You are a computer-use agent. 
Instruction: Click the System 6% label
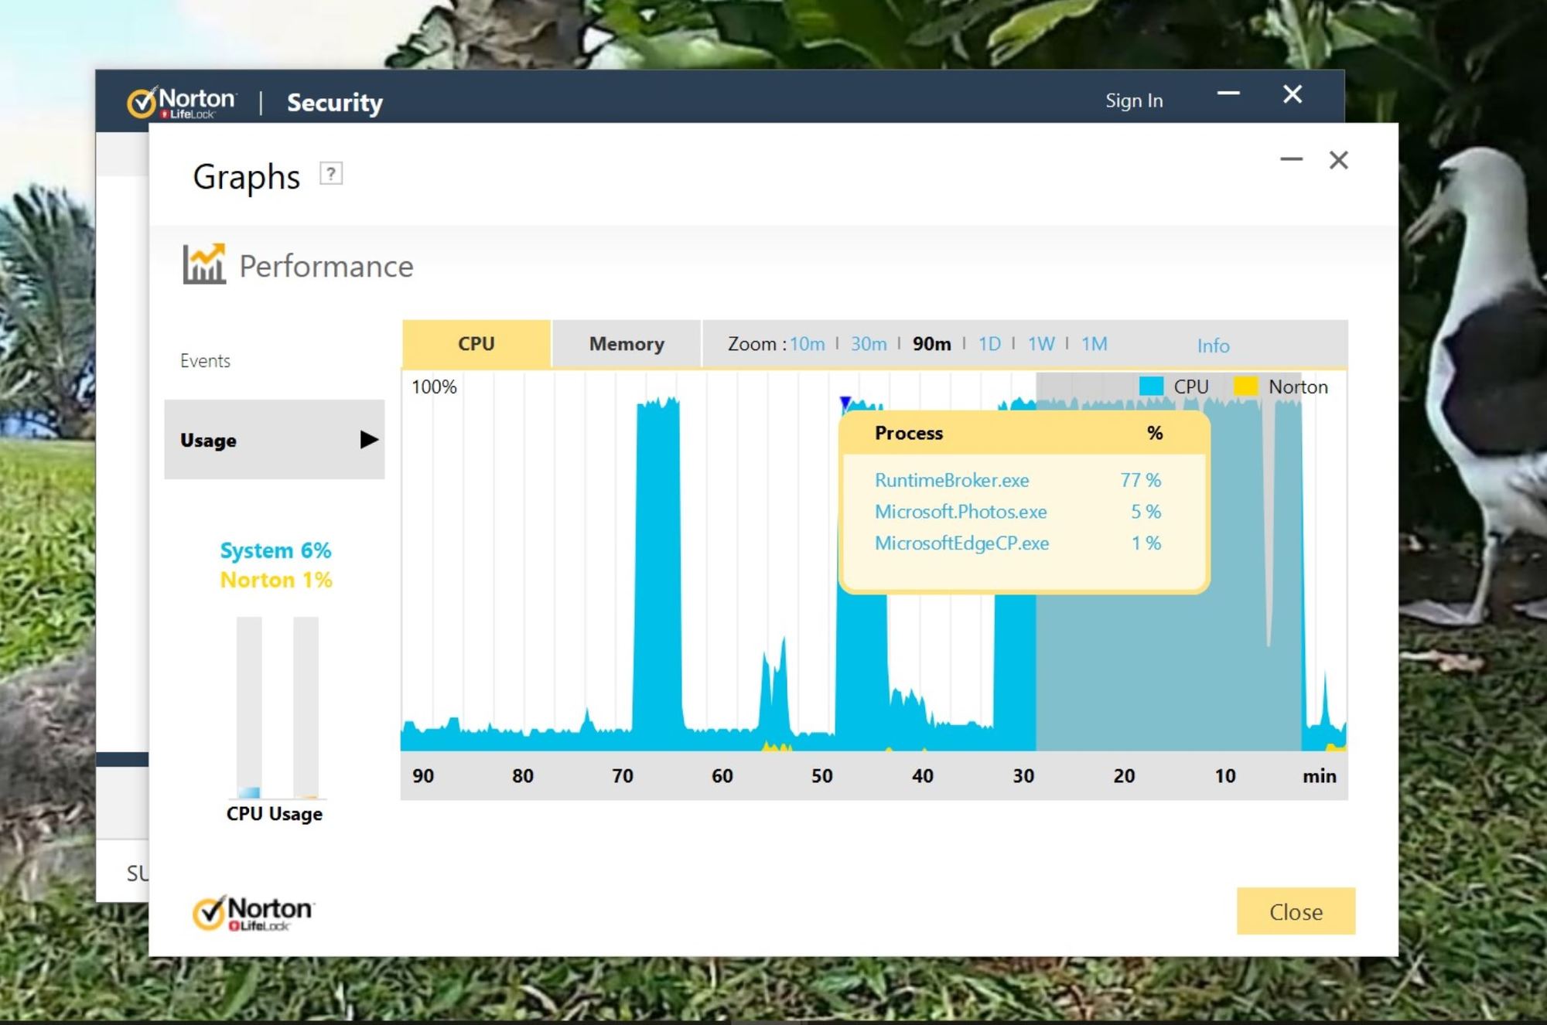point(275,550)
